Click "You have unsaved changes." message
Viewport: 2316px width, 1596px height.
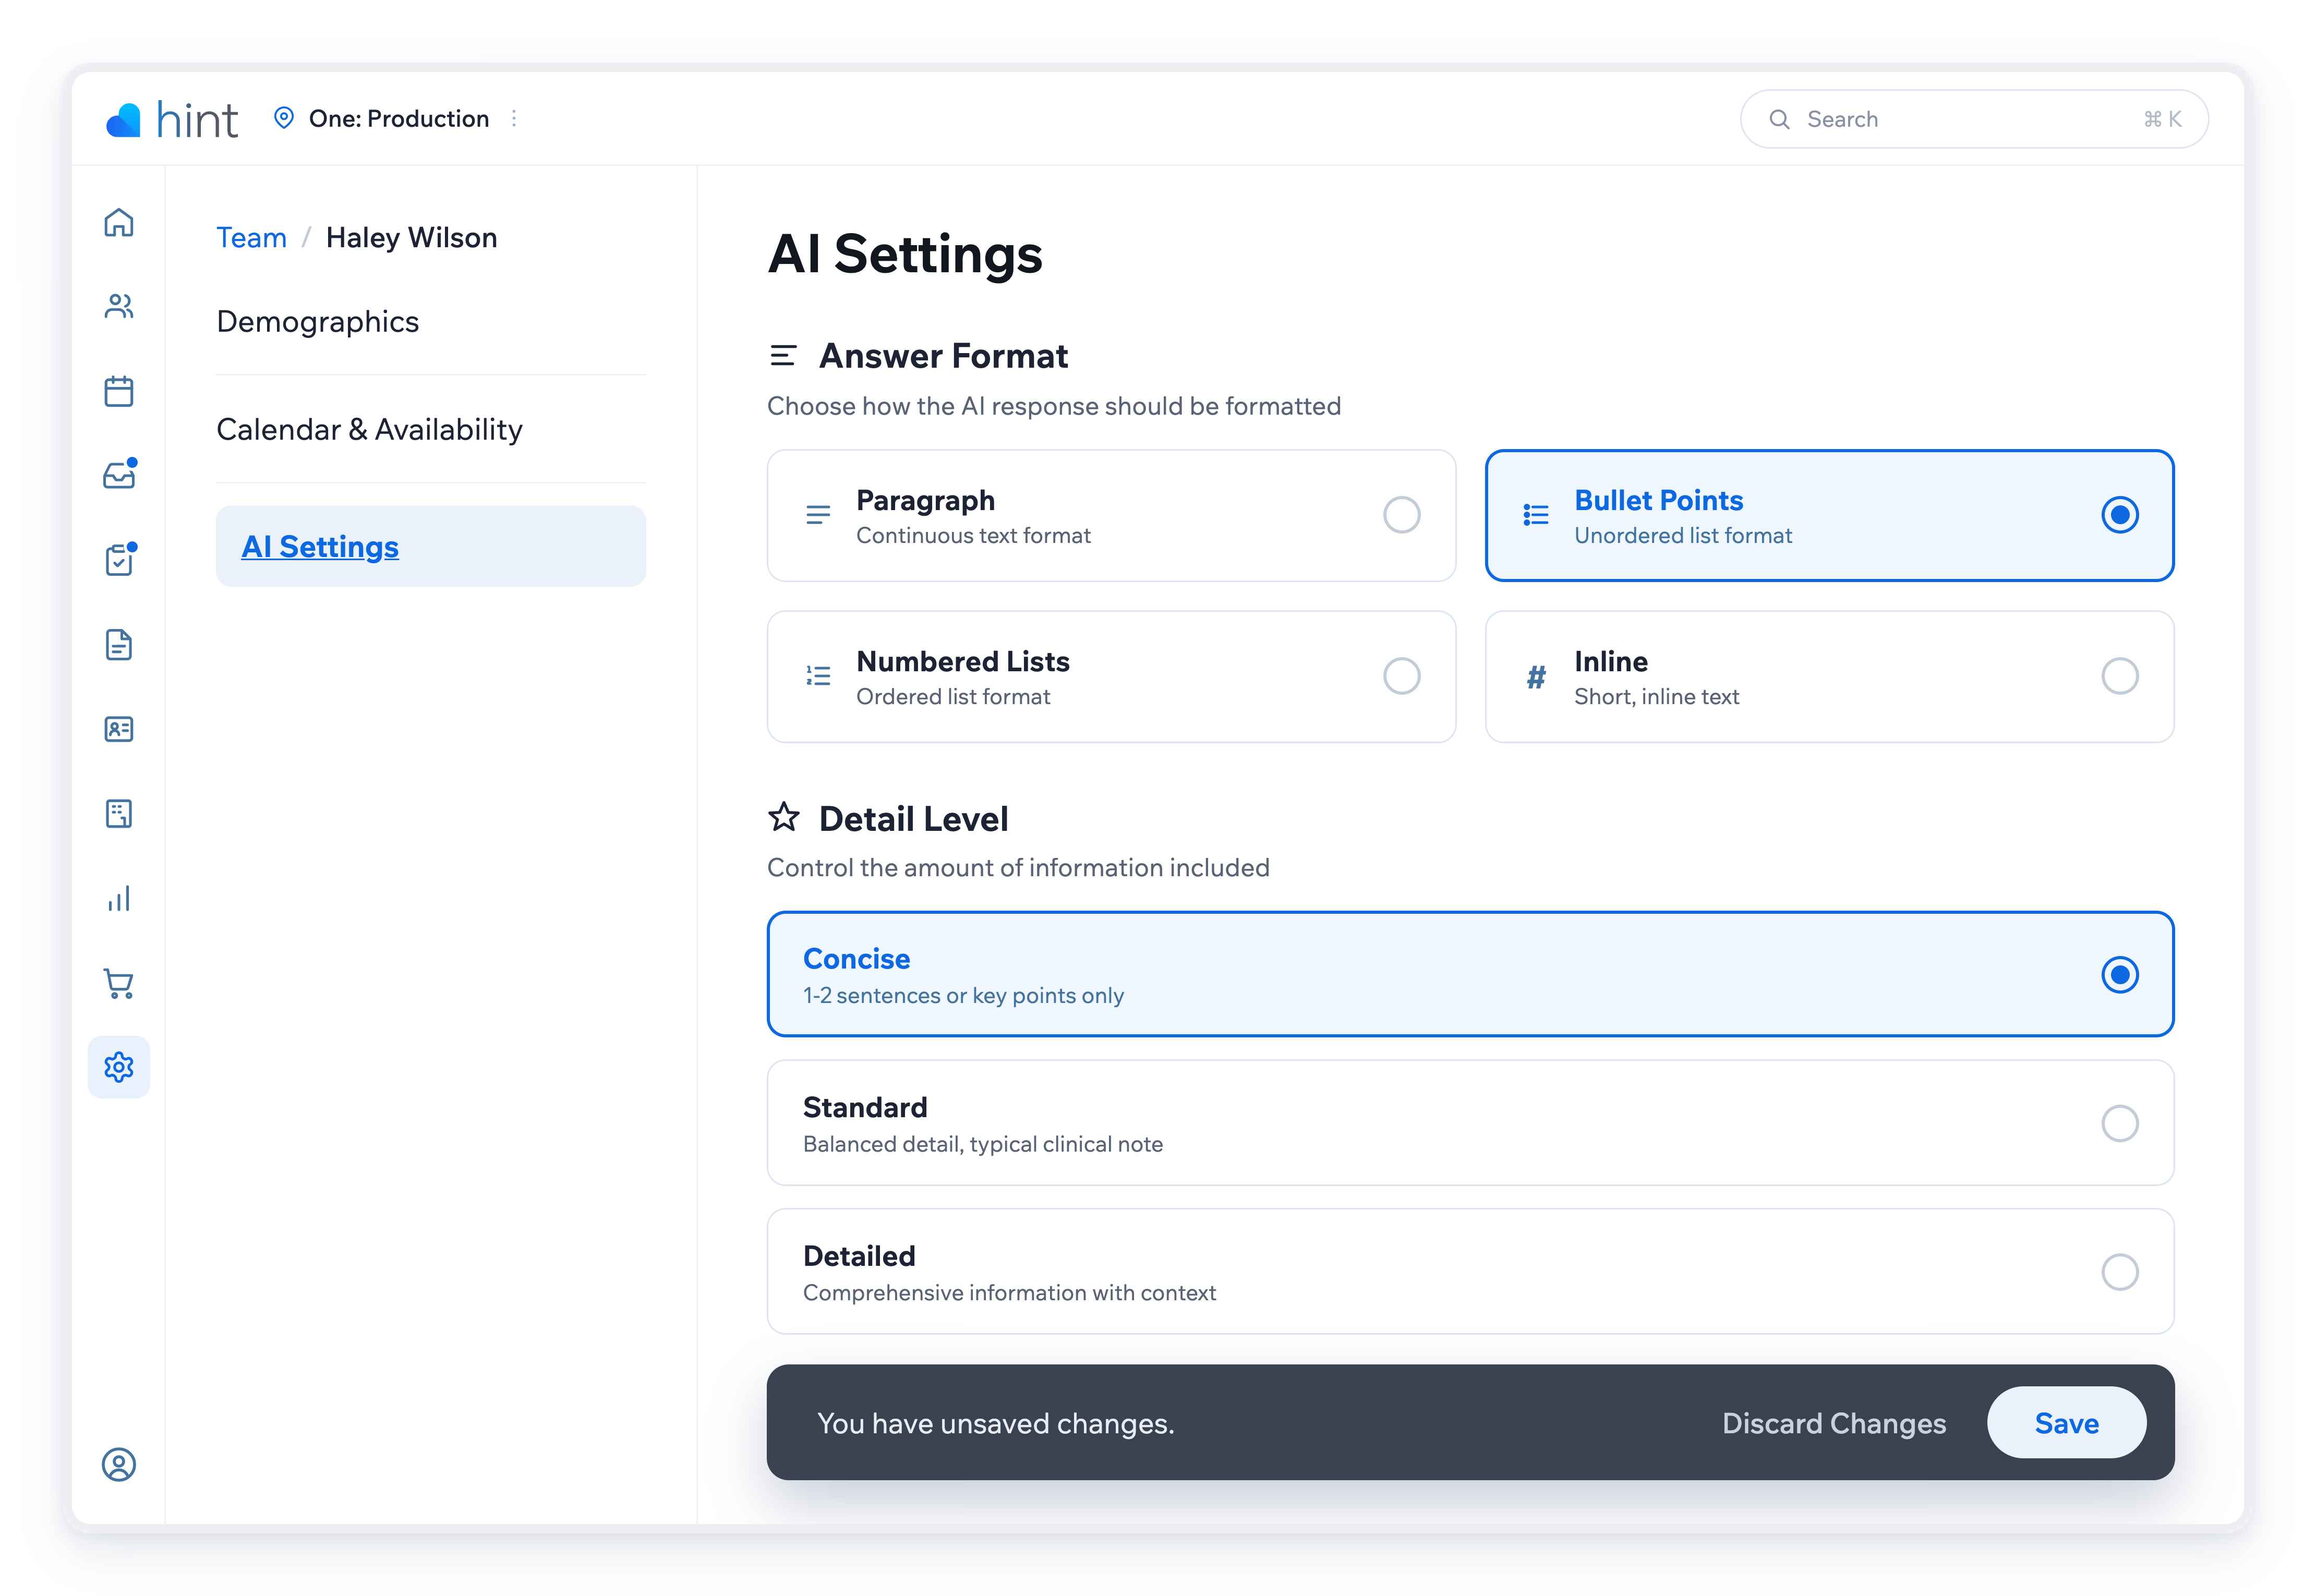point(996,1423)
